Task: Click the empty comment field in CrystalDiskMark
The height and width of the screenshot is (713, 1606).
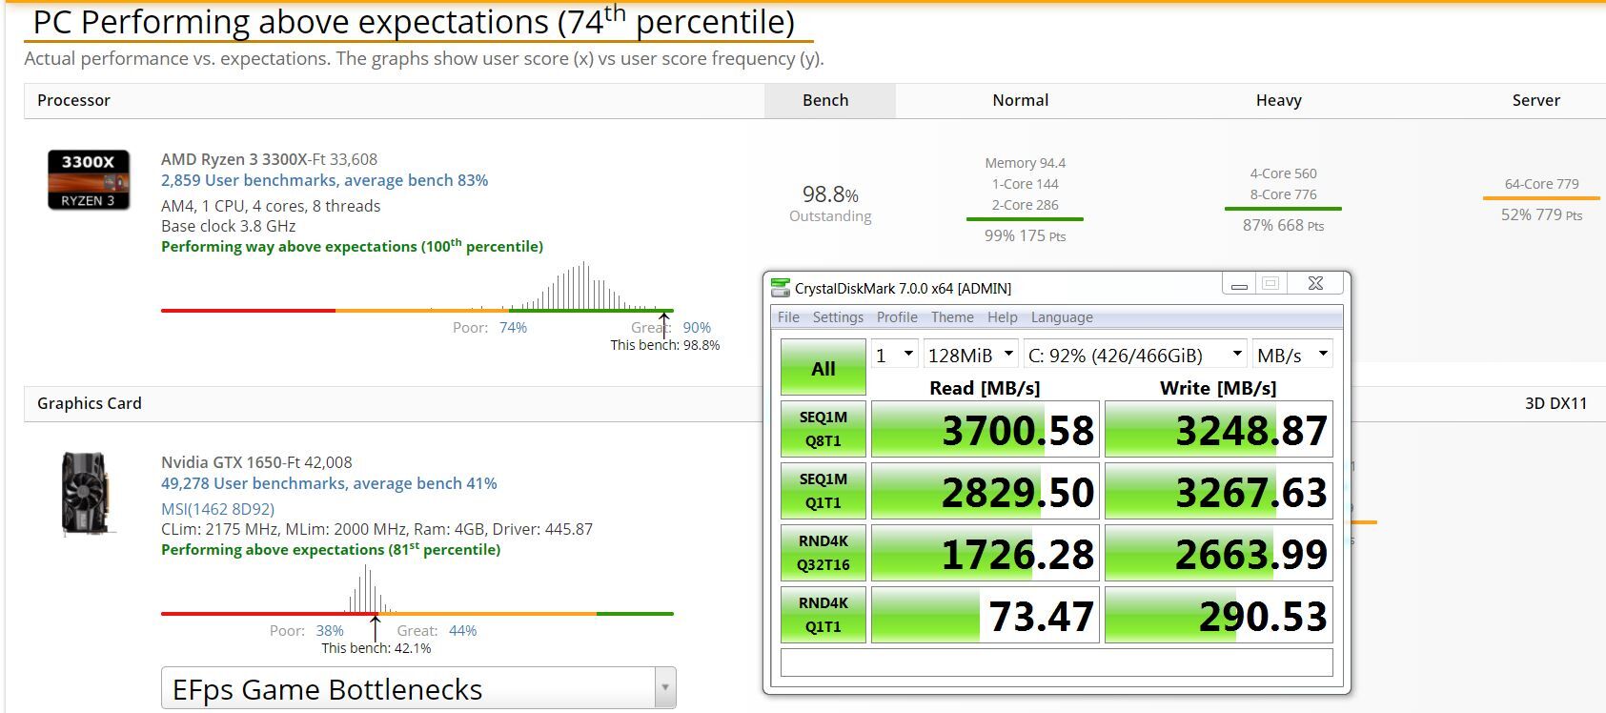Action: coord(1056,662)
